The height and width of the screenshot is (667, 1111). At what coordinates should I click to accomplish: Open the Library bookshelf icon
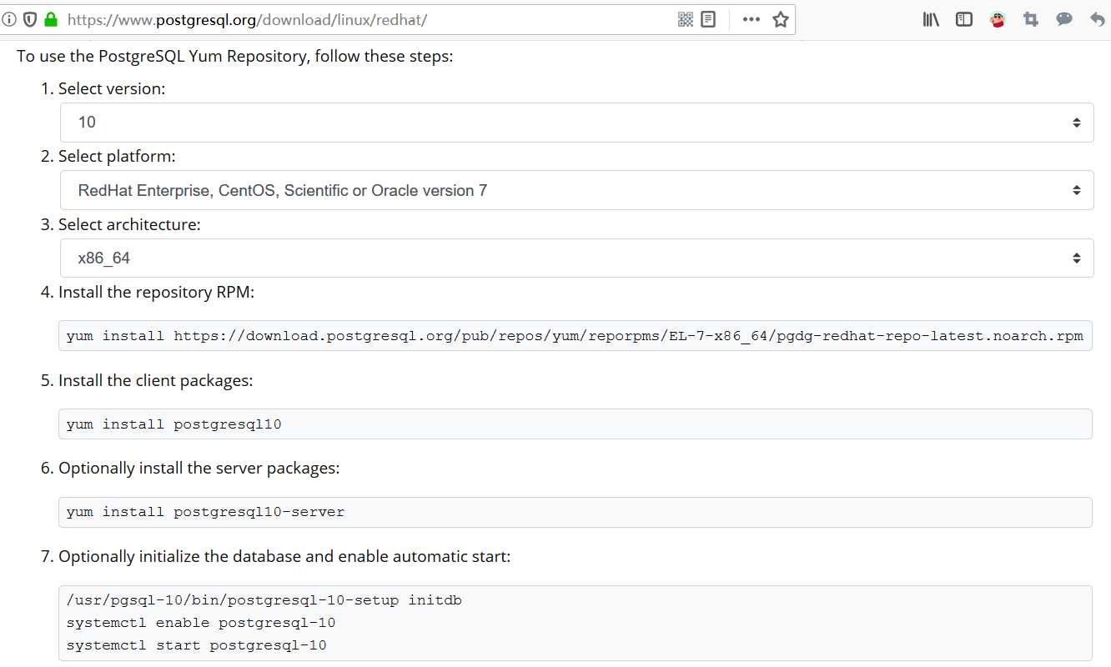(x=931, y=19)
